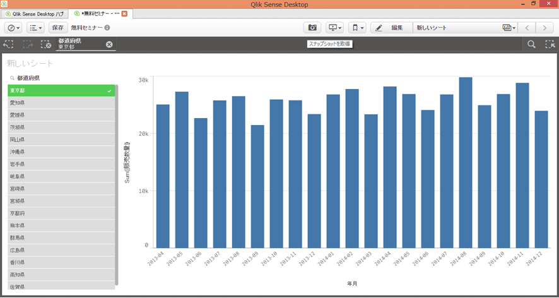This screenshot has height=298, width=559.
Task: Open the bookmarks menu
Action: [357, 28]
